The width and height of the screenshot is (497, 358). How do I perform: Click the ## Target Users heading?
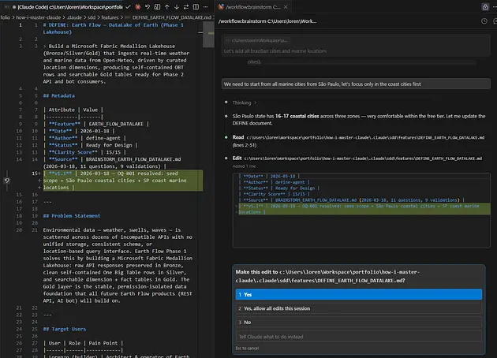(x=65, y=329)
